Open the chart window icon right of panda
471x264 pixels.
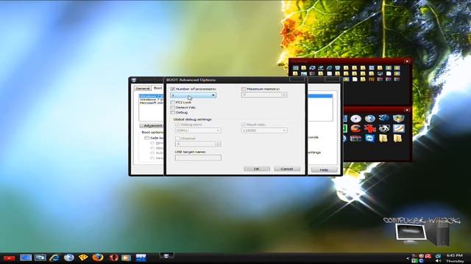click(398, 128)
